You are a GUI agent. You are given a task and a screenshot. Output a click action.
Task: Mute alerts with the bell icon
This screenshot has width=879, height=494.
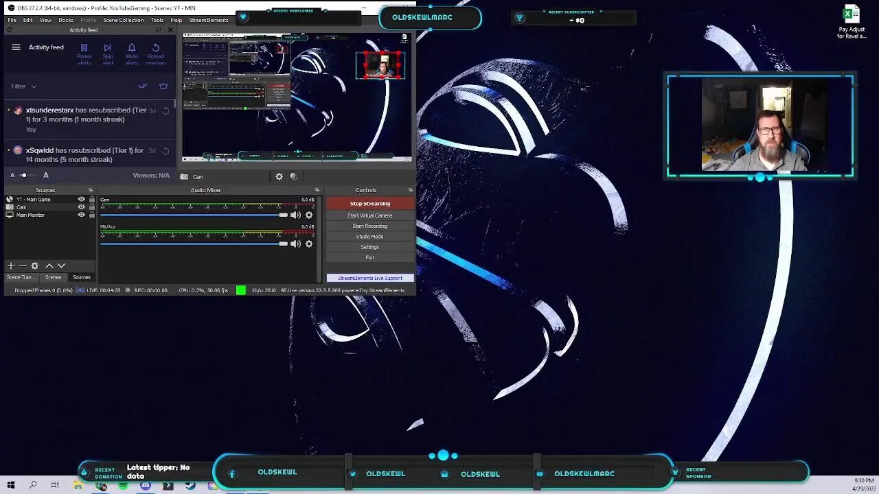(x=132, y=54)
